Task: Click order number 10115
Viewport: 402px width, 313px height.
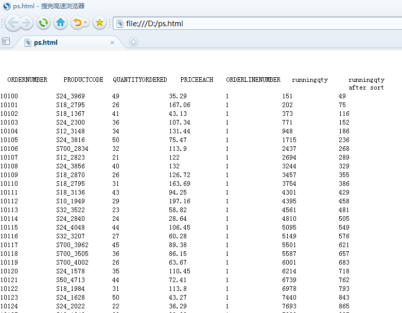Action: [9, 228]
